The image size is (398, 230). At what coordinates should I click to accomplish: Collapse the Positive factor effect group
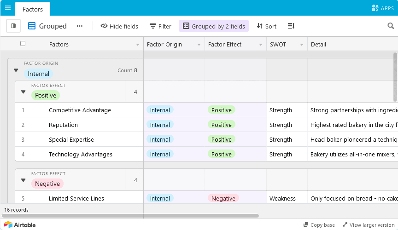pyautogui.click(x=23, y=92)
